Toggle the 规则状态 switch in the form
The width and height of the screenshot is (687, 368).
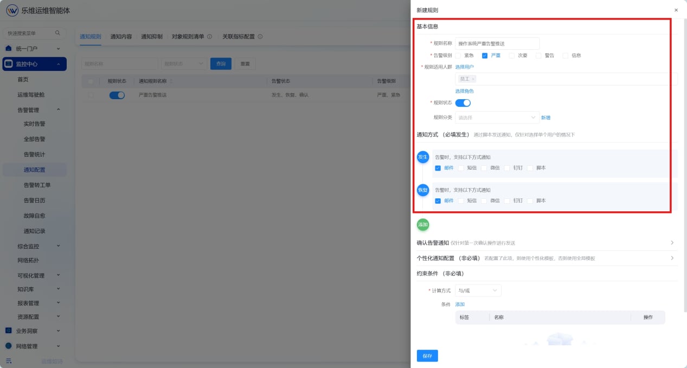pos(463,102)
